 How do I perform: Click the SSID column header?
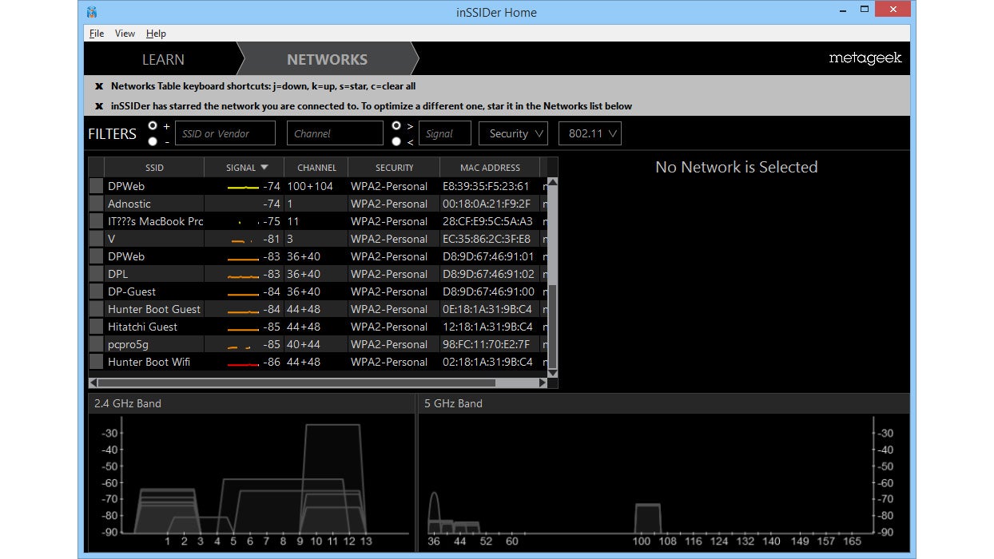click(x=154, y=168)
